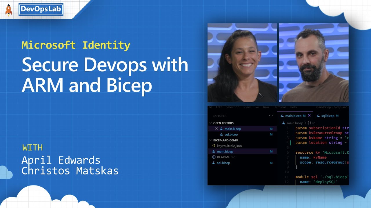Click the 'Microsoft Identity' heading
Viewport: 371px width, 208px height.
76,45
